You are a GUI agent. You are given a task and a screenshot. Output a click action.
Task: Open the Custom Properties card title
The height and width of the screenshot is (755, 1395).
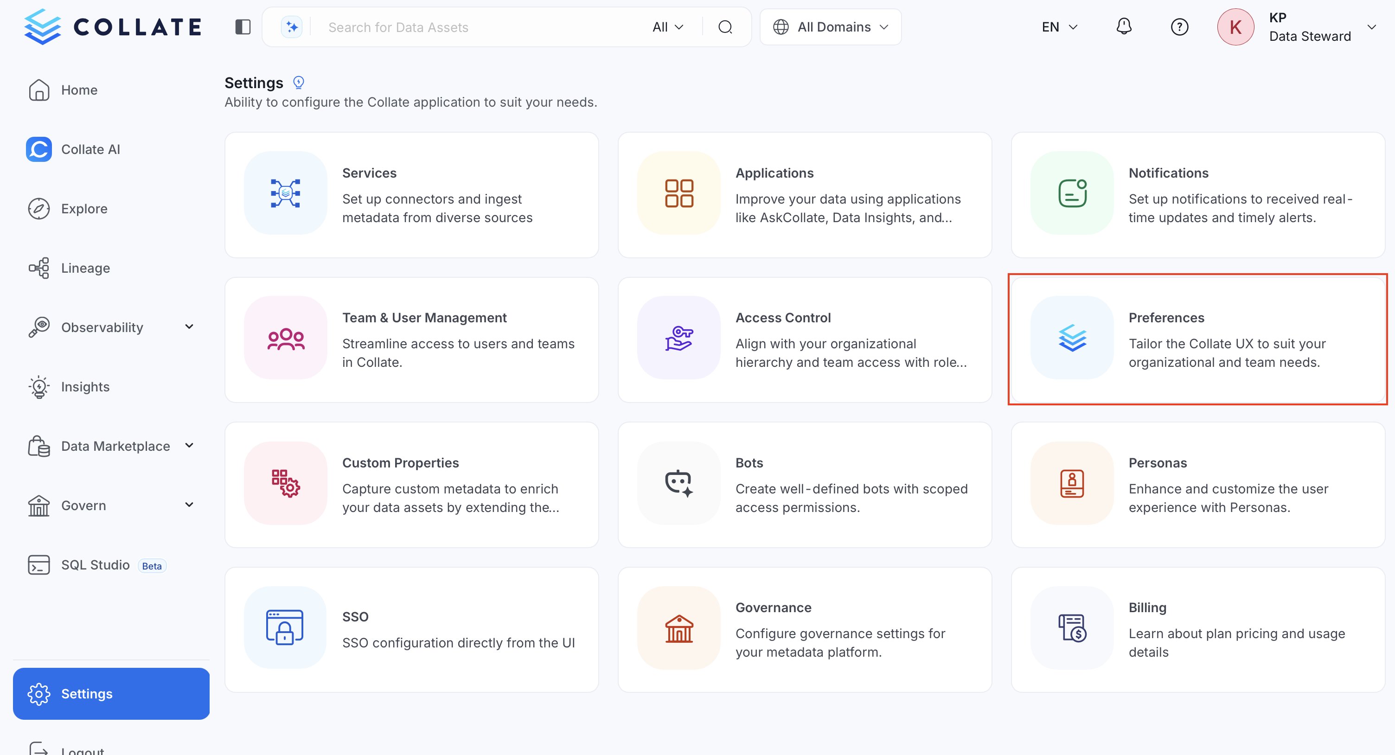click(401, 463)
